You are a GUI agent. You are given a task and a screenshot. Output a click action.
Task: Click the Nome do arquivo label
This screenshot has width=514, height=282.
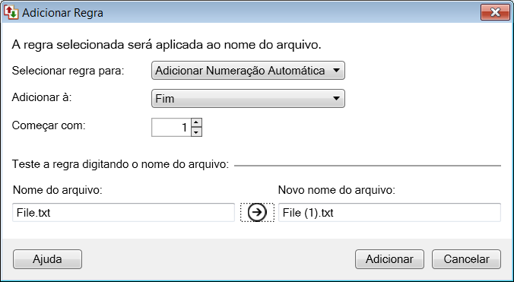click(58, 189)
